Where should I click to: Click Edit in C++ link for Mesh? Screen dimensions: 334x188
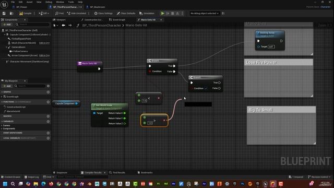coord(44,43)
